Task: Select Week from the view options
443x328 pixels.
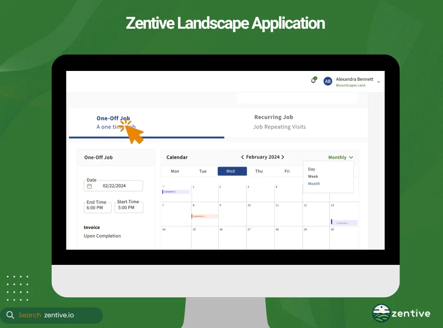Action: tap(313, 176)
